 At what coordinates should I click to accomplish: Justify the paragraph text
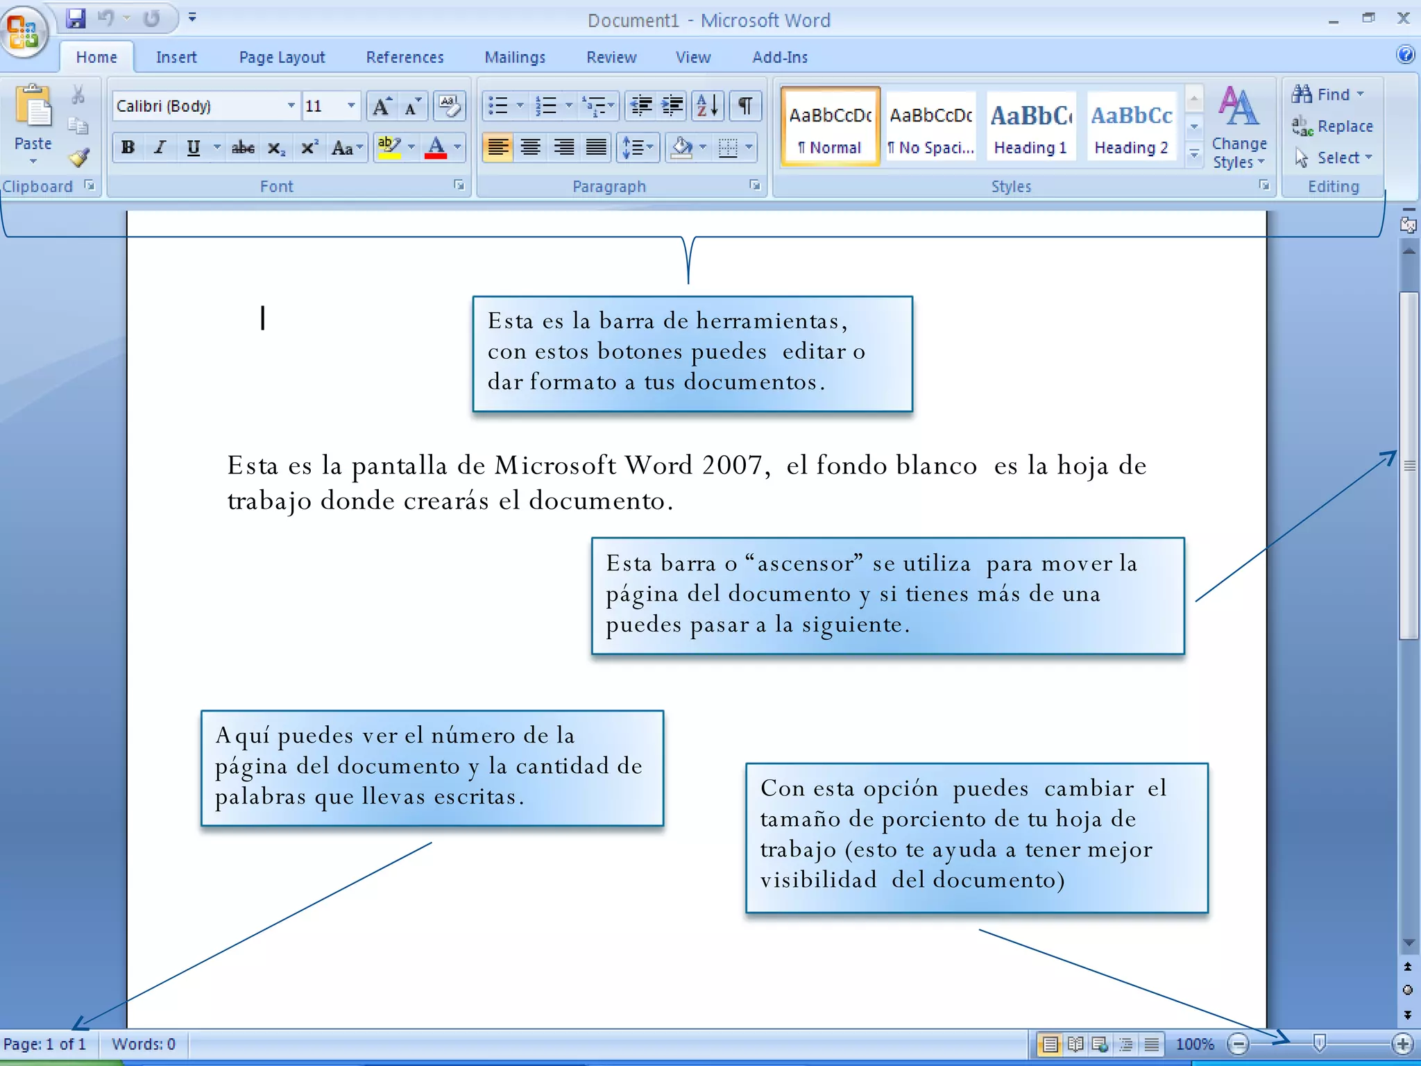(x=596, y=147)
